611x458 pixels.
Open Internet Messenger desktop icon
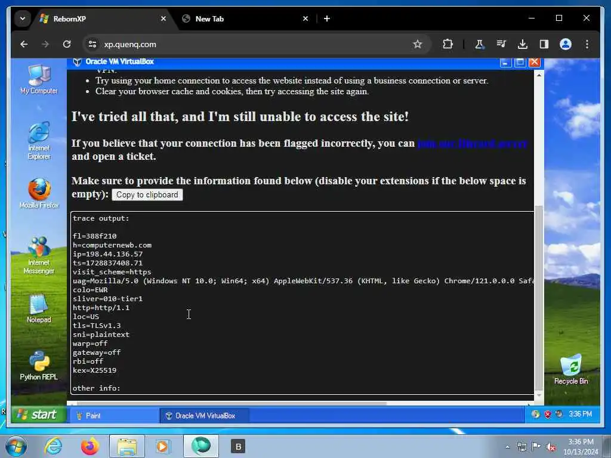[x=39, y=255]
